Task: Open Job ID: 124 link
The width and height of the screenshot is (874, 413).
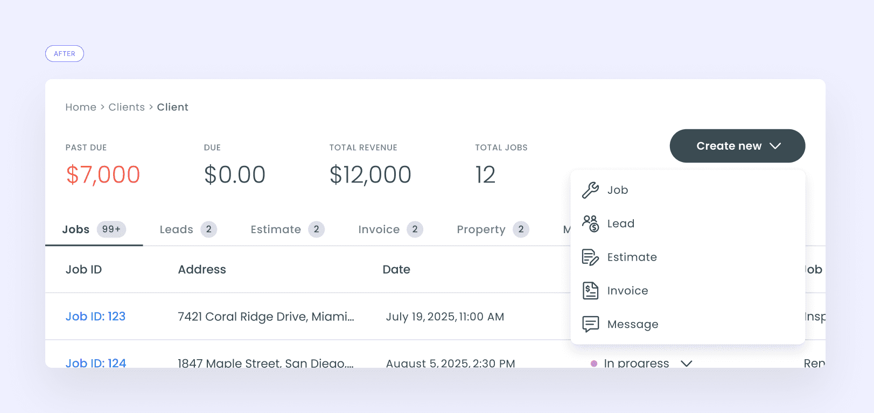Action: (x=96, y=363)
